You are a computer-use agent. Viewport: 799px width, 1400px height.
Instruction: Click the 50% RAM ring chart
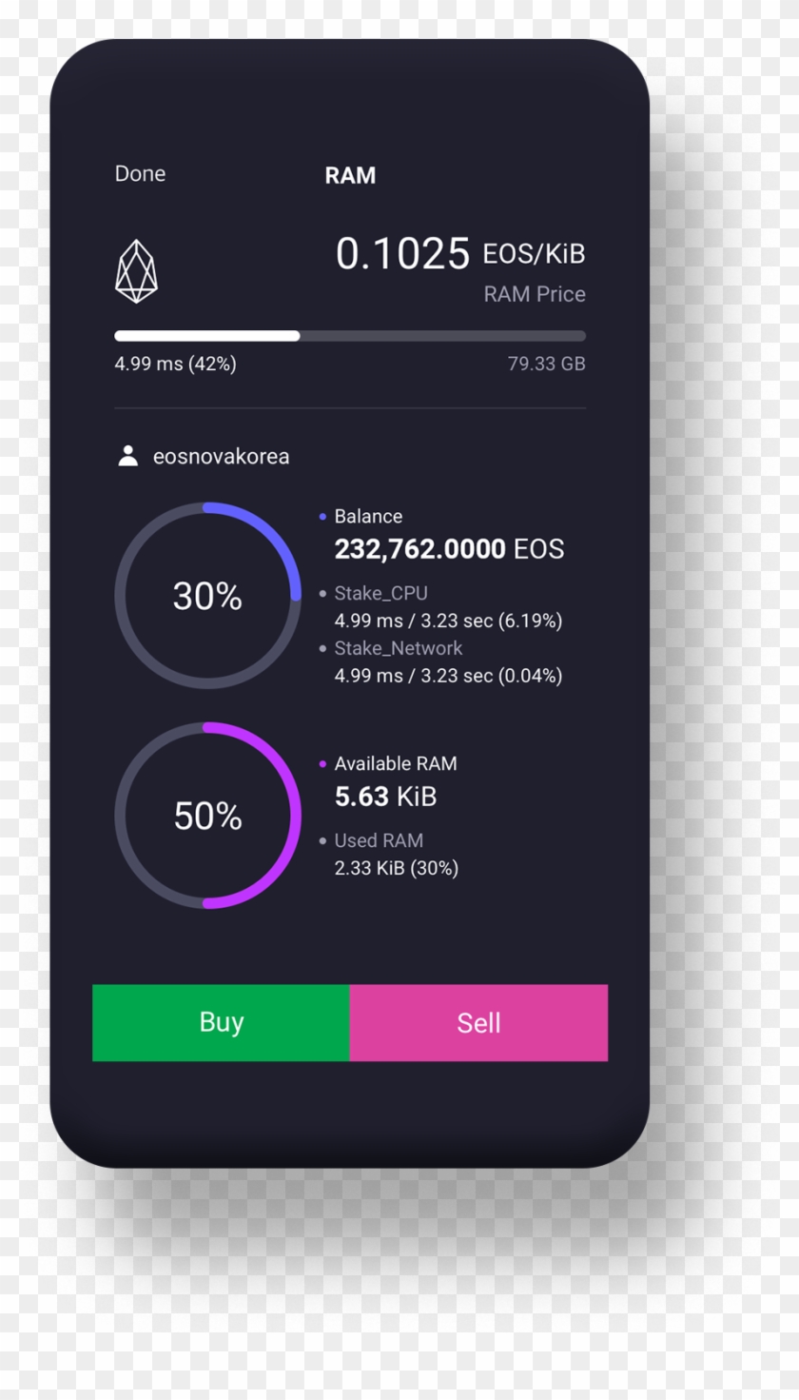207,816
